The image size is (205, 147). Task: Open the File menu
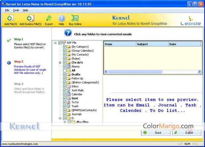pyautogui.click(x=7, y=10)
